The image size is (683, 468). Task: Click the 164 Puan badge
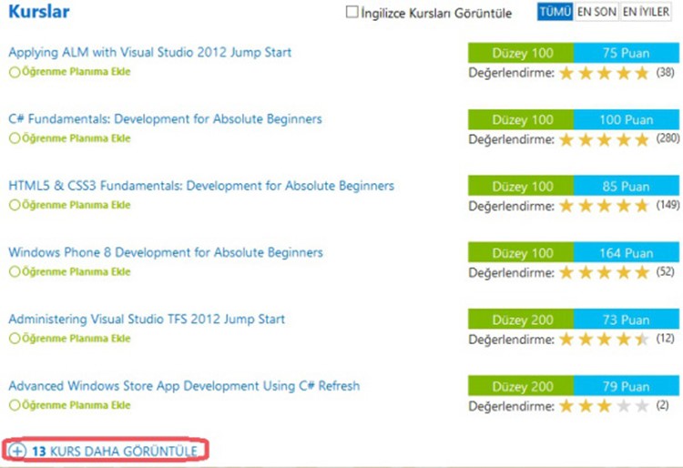tap(627, 252)
